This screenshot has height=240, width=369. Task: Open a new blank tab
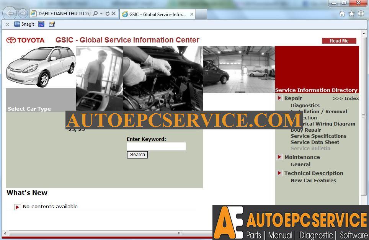(x=201, y=14)
